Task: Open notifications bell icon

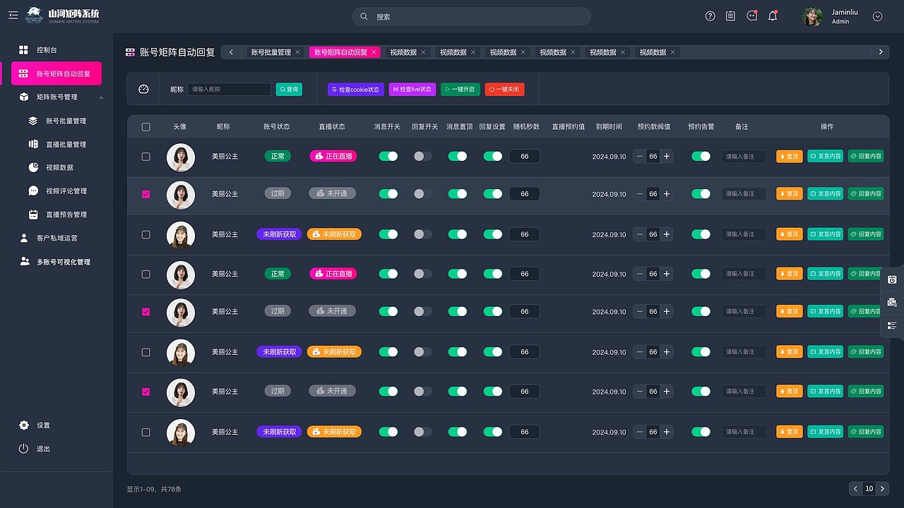Action: click(773, 16)
